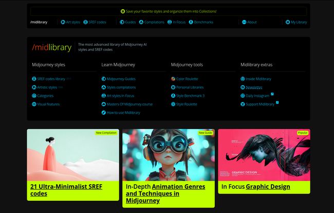334x213 pixels.
Task: Open the Personal Libraries link
Action: 190,87
